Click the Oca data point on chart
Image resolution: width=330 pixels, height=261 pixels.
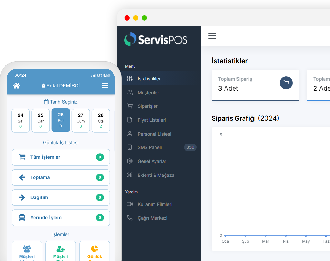click(225, 236)
